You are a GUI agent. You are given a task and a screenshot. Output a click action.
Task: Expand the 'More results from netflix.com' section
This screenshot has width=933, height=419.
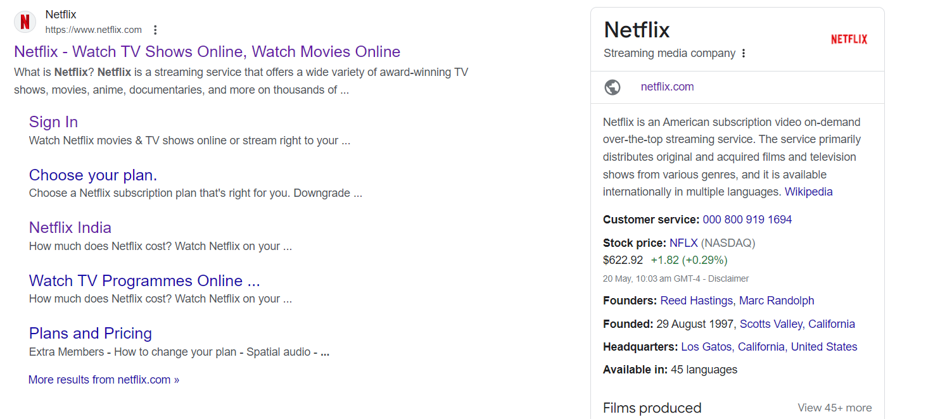pyautogui.click(x=103, y=379)
